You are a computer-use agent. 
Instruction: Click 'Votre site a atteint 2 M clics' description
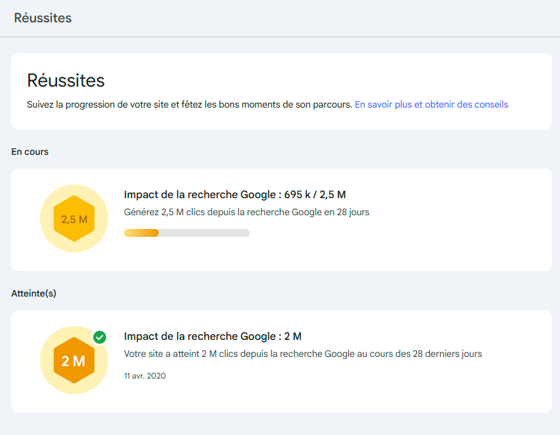click(x=302, y=354)
